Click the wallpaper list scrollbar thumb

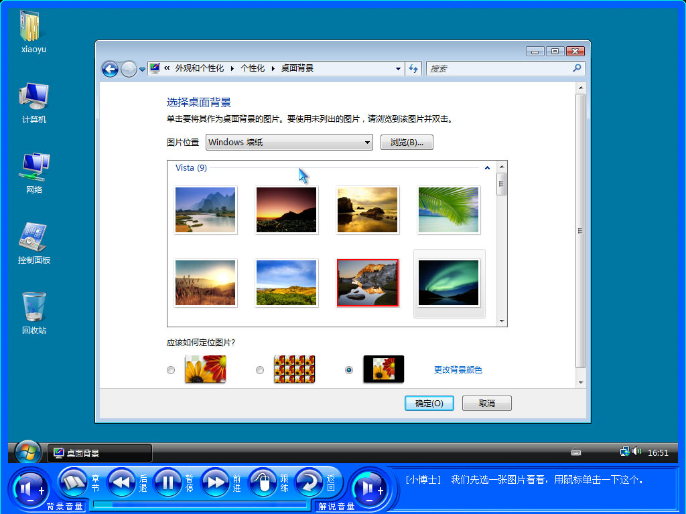[502, 183]
